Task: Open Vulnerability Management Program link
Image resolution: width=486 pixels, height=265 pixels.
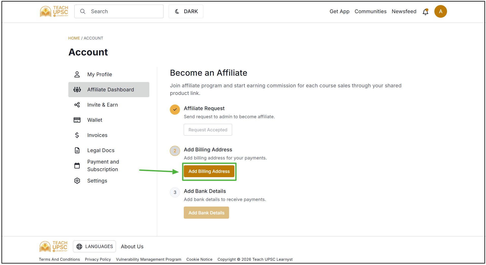Action: [x=149, y=259]
